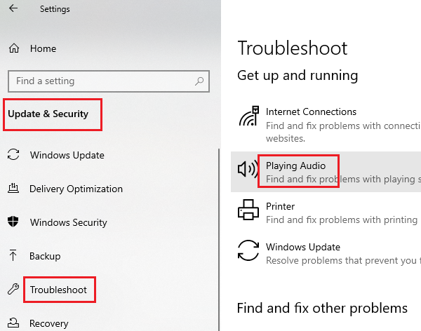This screenshot has width=421, height=331.
Task: Choose the Windows Update troubleshooter entry
Action: pos(302,247)
